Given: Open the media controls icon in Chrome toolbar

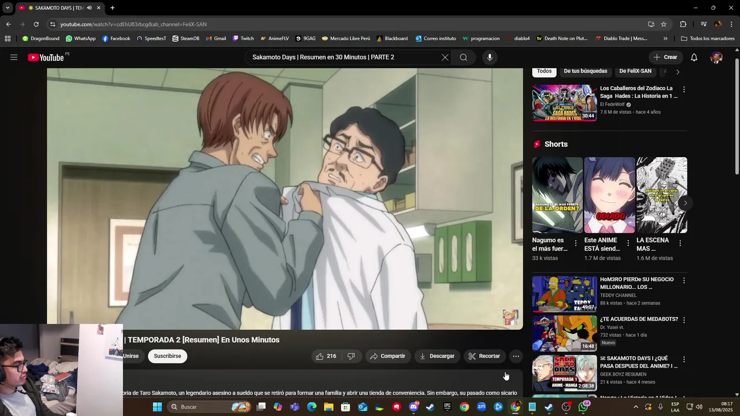Looking at the screenshot, I should tap(704, 24).
